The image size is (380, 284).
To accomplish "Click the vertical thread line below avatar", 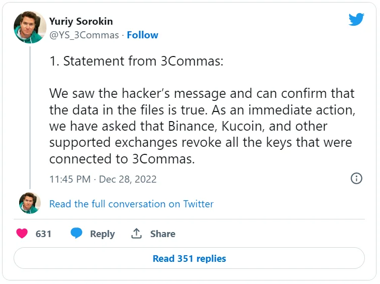I will (30, 116).
